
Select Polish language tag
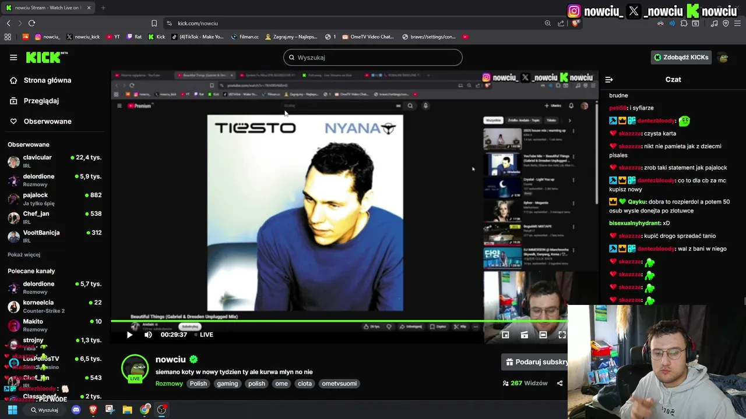198,384
